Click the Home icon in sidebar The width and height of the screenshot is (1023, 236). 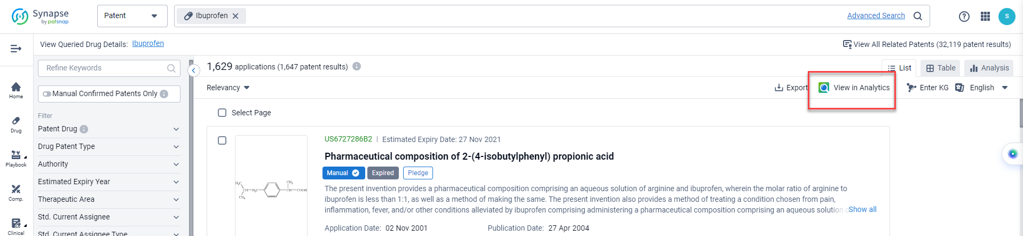pyautogui.click(x=16, y=90)
